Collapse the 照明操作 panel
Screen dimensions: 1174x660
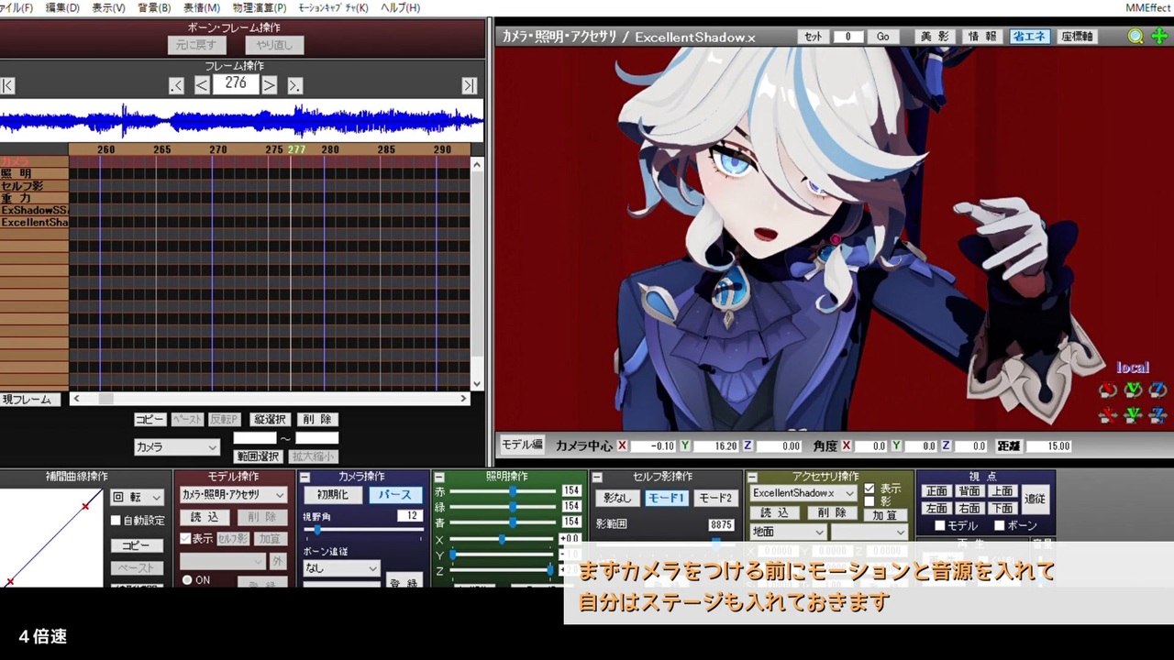pyautogui.click(x=439, y=478)
